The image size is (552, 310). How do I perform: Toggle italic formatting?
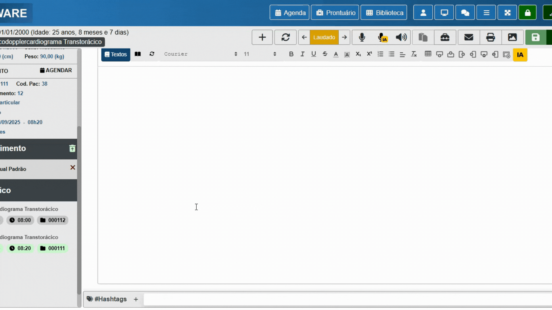[x=302, y=54]
